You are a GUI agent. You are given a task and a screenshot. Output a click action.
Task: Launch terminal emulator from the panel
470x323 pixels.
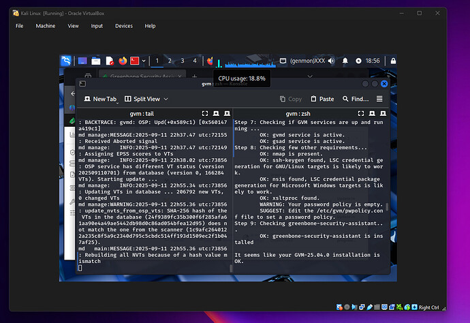pyautogui.click(x=135, y=61)
